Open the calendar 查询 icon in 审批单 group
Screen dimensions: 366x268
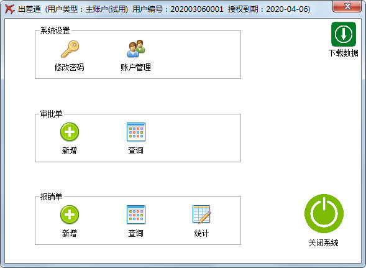pos(136,132)
